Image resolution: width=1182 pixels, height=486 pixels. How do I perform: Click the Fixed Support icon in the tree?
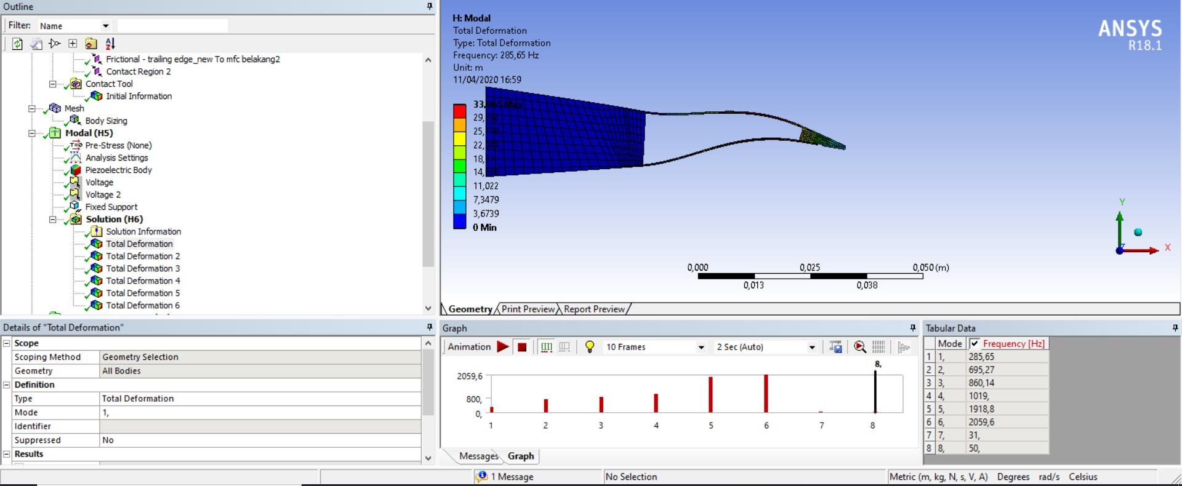pos(75,207)
